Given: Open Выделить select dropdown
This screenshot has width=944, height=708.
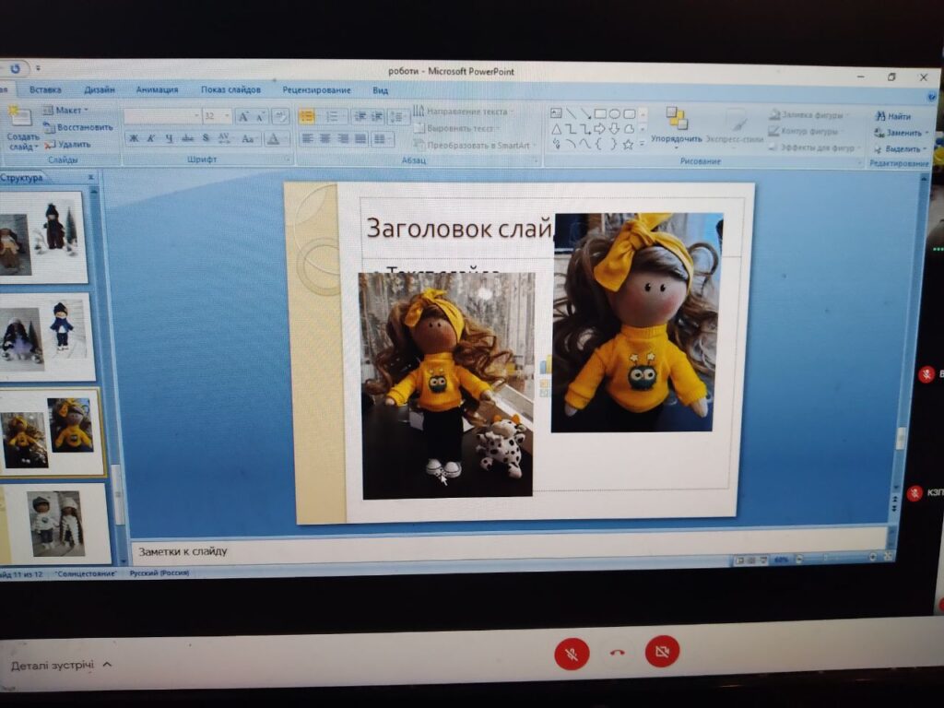Looking at the screenshot, I should tap(900, 148).
